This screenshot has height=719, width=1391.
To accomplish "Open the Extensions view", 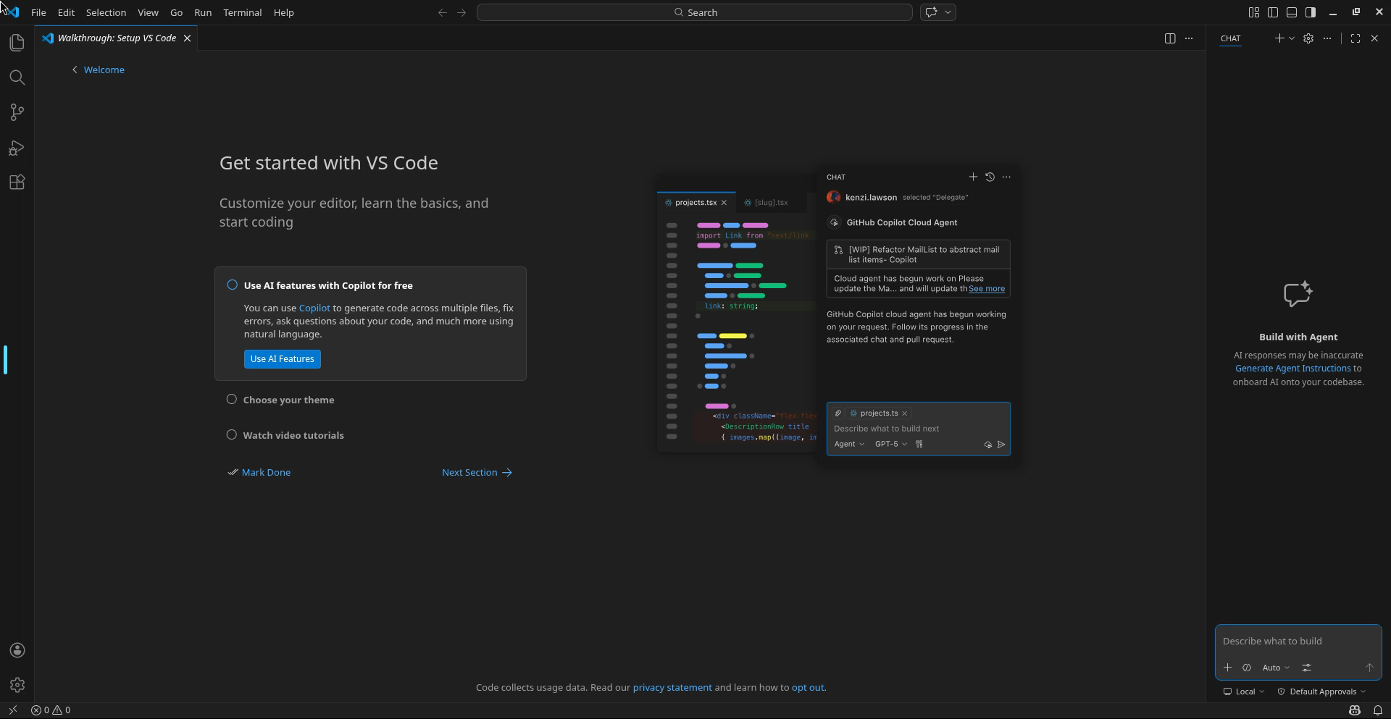I will 17,182.
